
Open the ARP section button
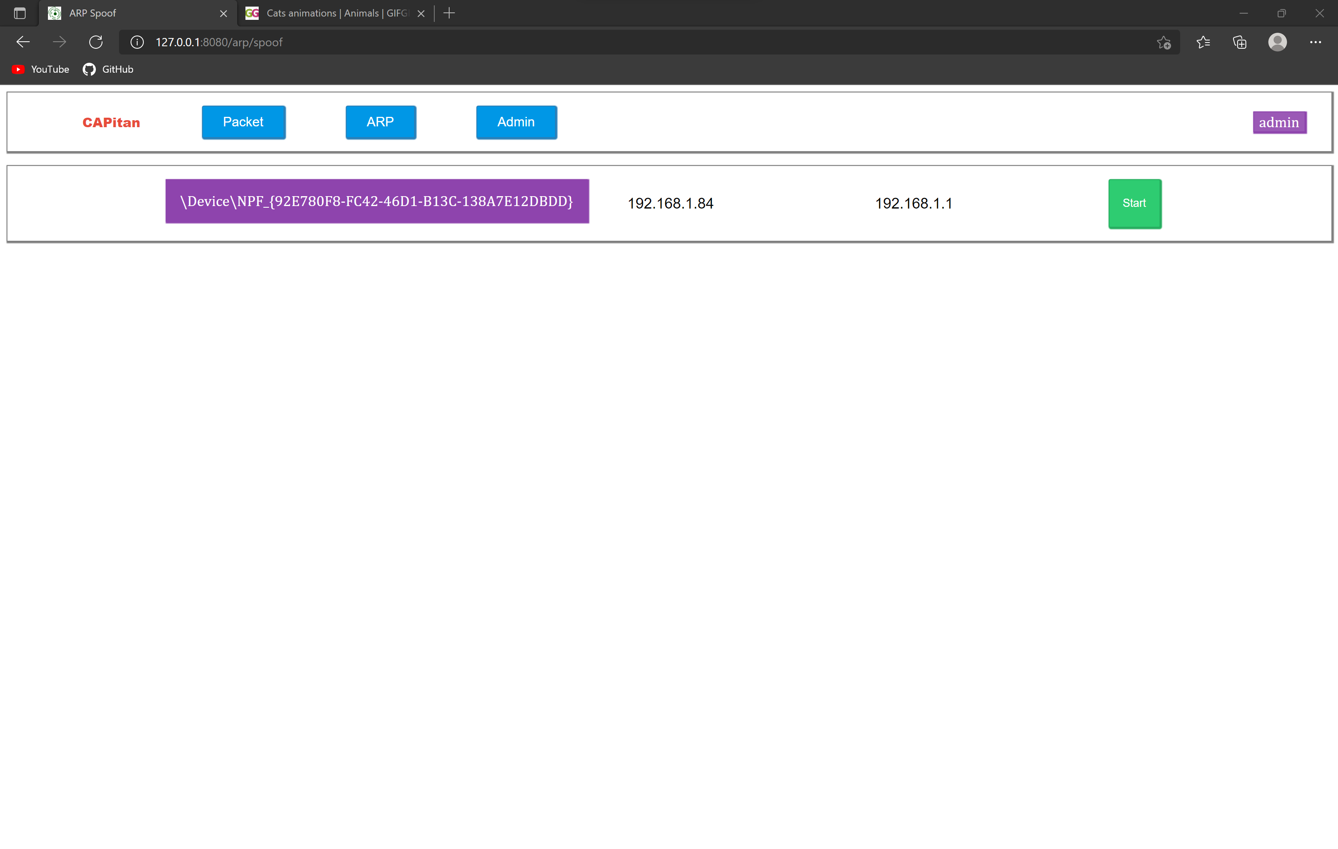point(381,122)
